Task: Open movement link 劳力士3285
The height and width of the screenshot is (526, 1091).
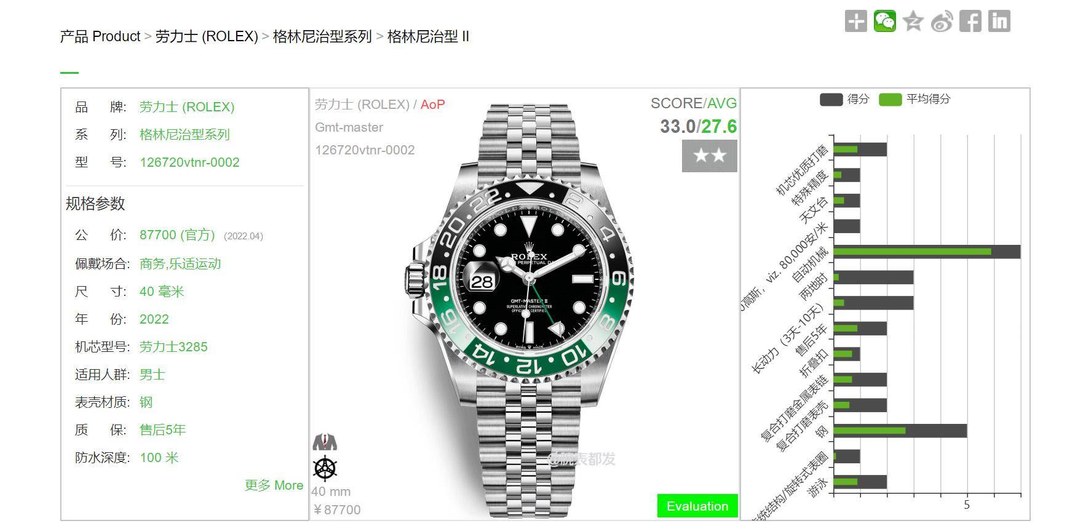Action: [173, 347]
